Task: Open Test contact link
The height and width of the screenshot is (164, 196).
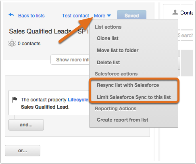Action: (x=75, y=16)
